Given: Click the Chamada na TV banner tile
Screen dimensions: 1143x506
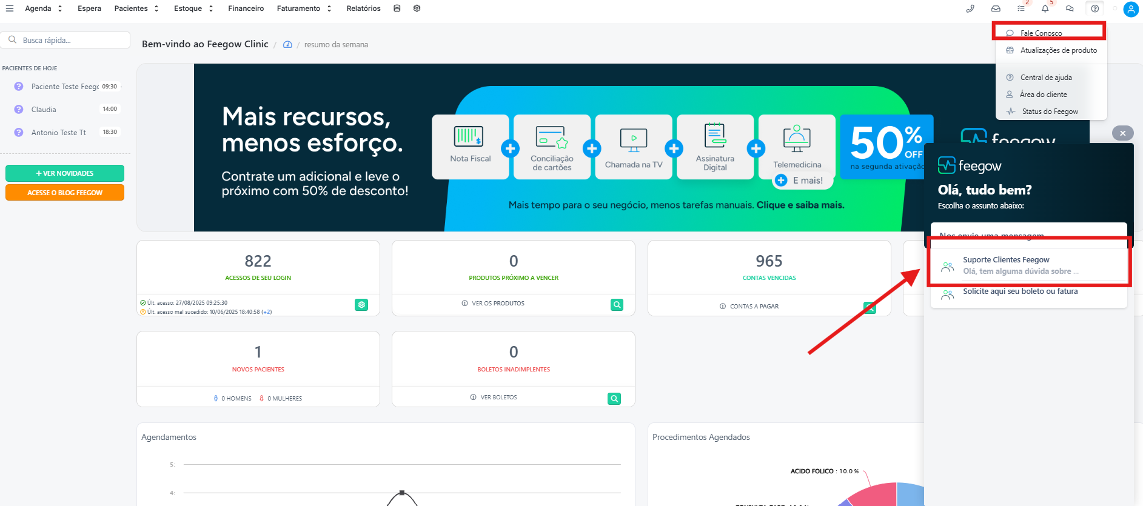Looking at the screenshot, I should coord(634,147).
